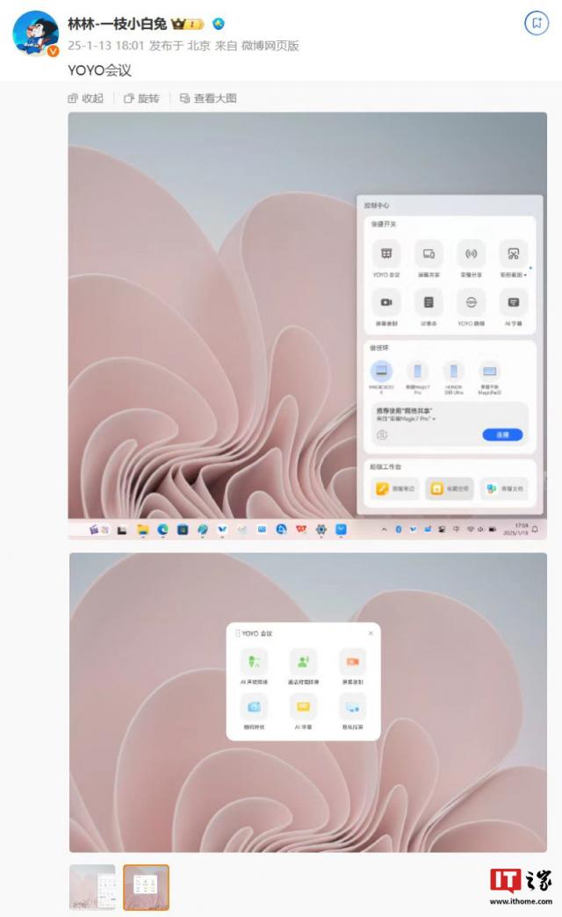Open YOYO 会议 in the control center
Image resolution: width=562 pixels, height=917 pixels.
(385, 255)
